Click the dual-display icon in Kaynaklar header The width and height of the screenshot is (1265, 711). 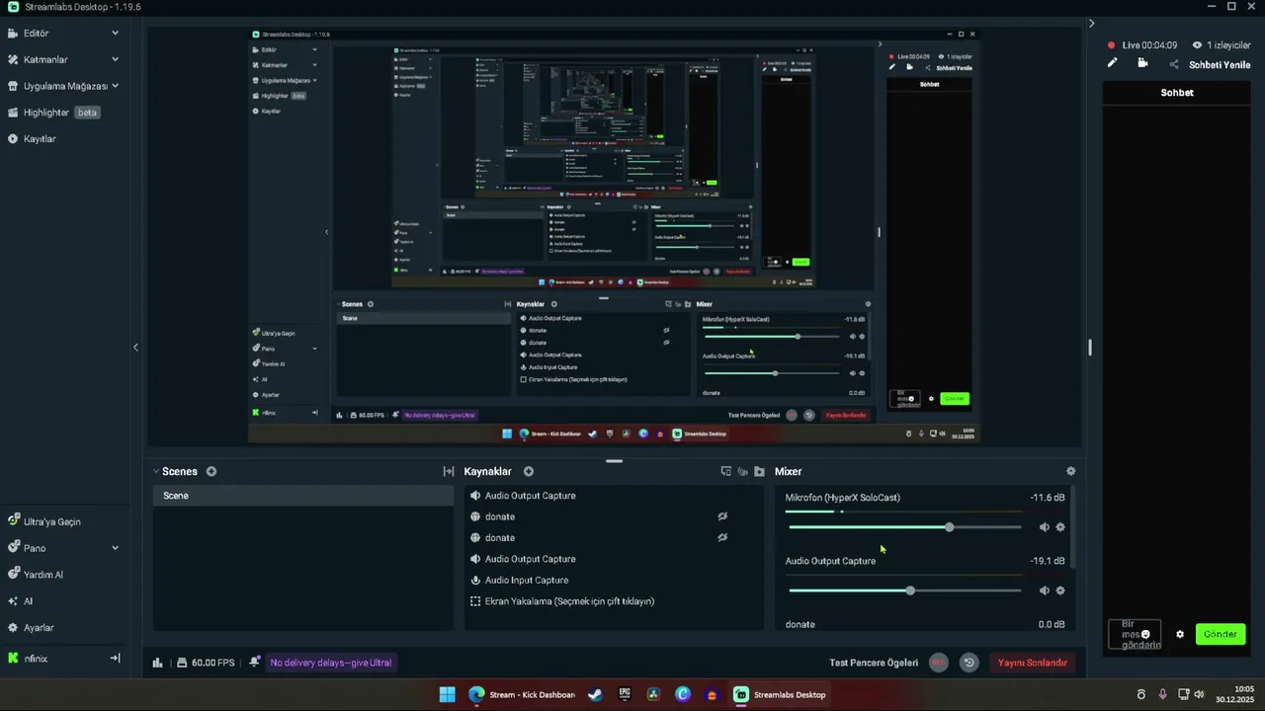725,472
